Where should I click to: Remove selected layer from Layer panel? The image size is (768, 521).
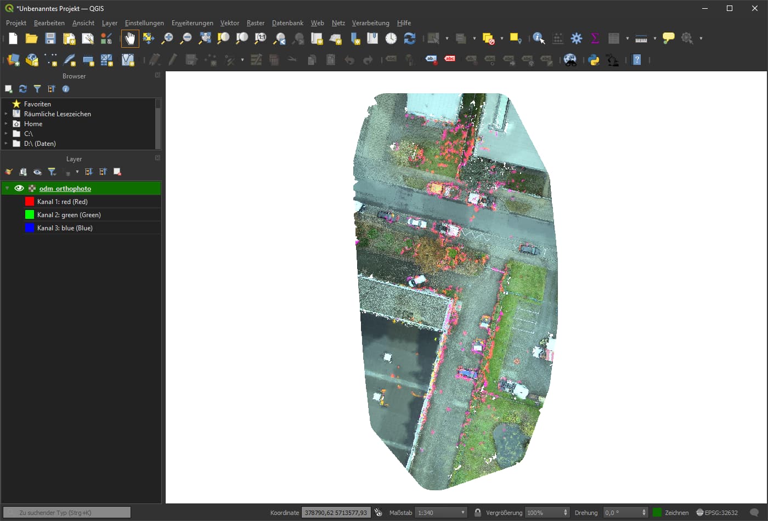click(x=117, y=172)
